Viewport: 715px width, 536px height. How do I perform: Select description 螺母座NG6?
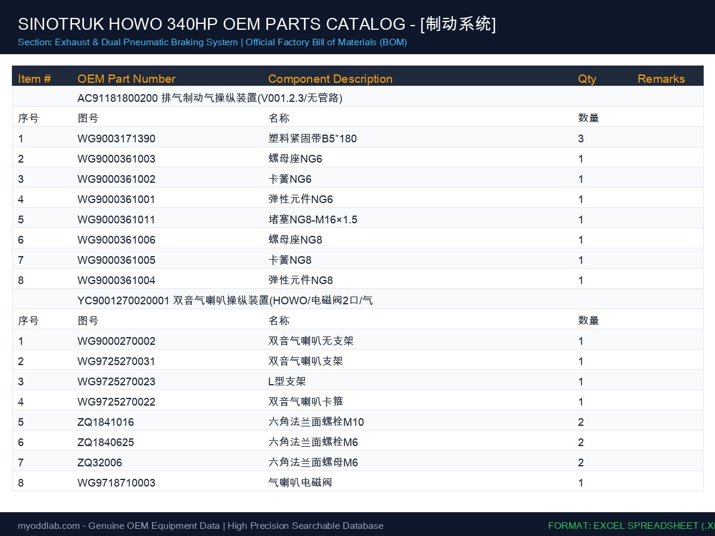[295, 159]
